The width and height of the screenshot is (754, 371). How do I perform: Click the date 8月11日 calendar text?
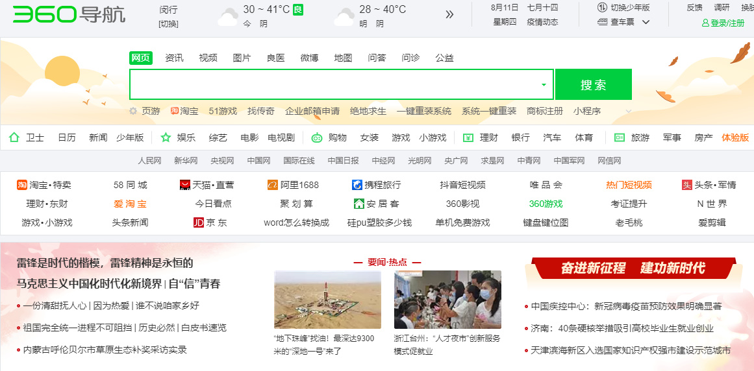[505, 7]
